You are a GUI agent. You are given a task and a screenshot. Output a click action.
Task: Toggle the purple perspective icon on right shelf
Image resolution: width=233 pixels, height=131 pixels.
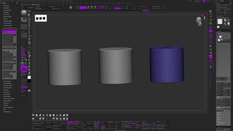click(x=211, y=31)
